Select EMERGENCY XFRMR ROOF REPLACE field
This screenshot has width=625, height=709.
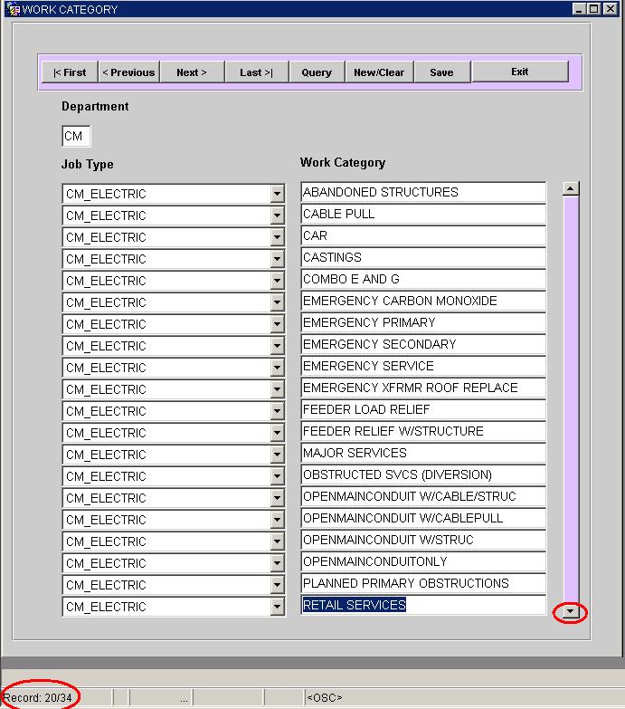pyautogui.click(x=423, y=388)
